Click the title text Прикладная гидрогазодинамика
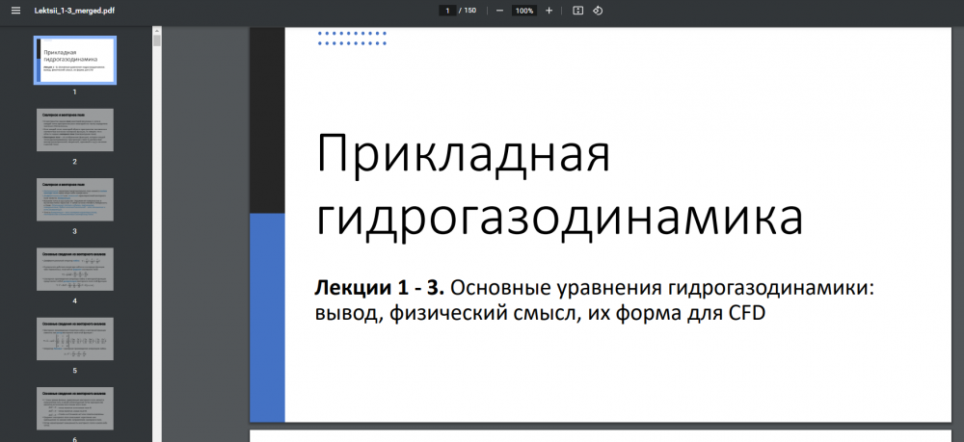The width and height of the screenshot is (964, 442). (559, 186)
